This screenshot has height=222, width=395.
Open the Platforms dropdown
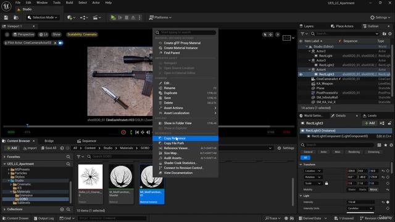pyautogui.click(x=160, y=17)
